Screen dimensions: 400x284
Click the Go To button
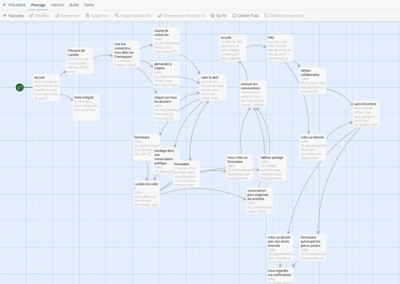(218, 16)
